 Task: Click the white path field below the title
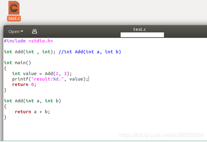pyautogui.click(x=142, y=35)
